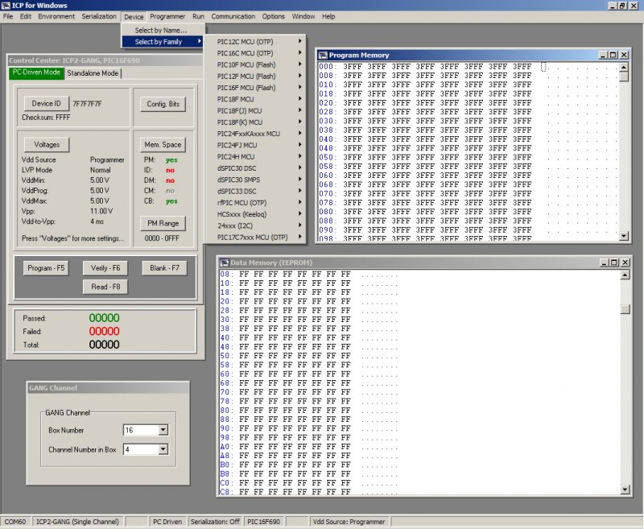This screenshot has height=529, width=644.
Task: Click the Device ID value 7F7F7F7F
Action: pos(87,104)
